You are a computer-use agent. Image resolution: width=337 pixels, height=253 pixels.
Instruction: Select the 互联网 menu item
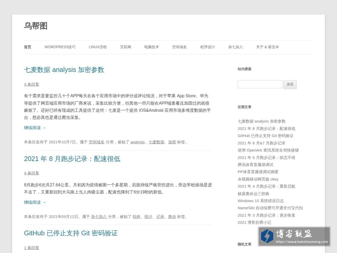click(126, 47)
